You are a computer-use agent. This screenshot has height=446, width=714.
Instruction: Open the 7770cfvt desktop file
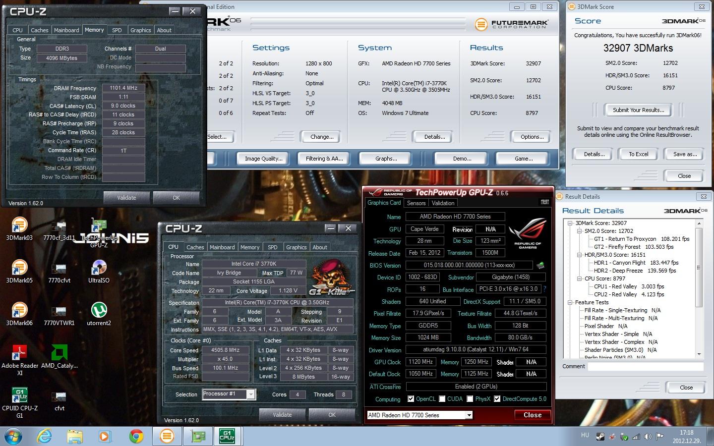[x=59, y=273]
